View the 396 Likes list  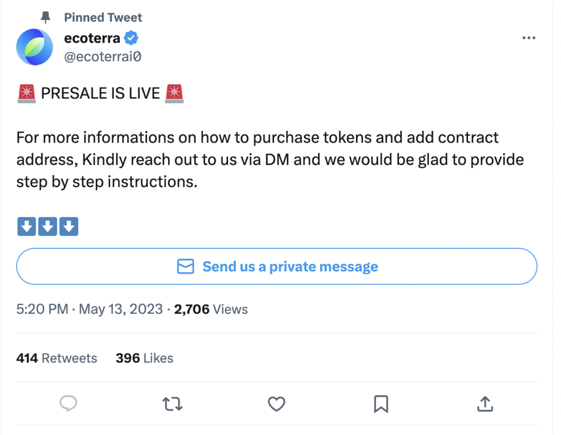145,358
